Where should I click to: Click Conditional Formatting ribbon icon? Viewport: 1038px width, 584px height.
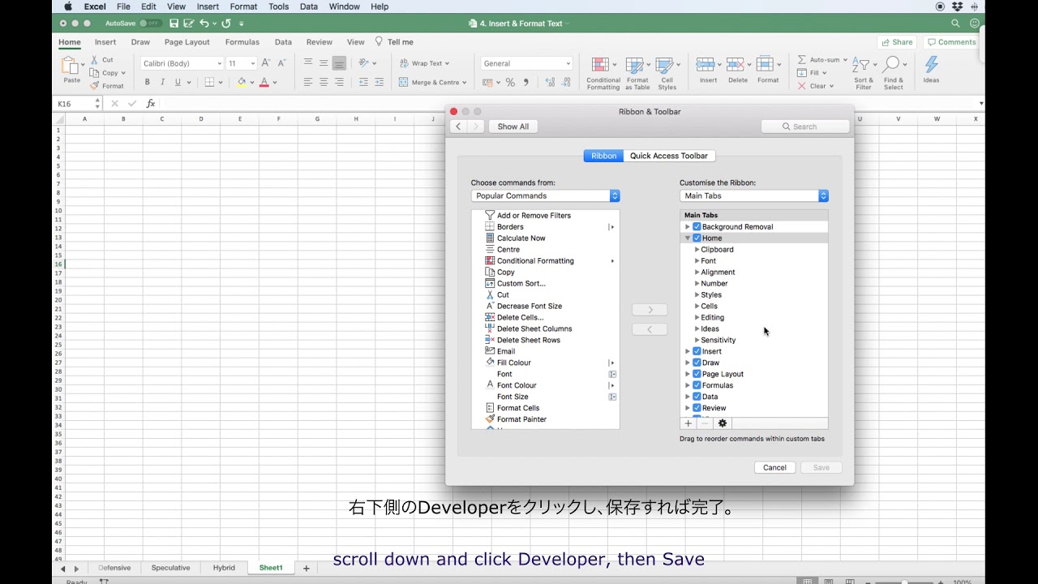(600, 65)
